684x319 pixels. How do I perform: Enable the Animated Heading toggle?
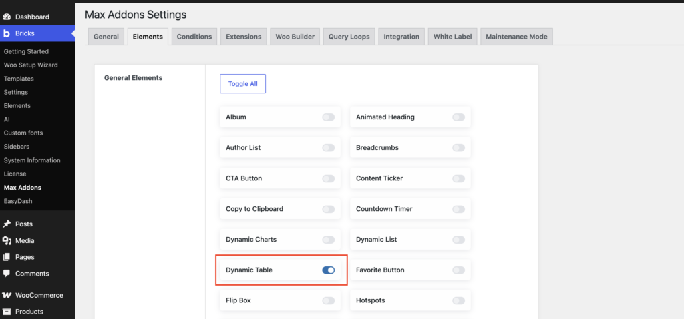458,117
